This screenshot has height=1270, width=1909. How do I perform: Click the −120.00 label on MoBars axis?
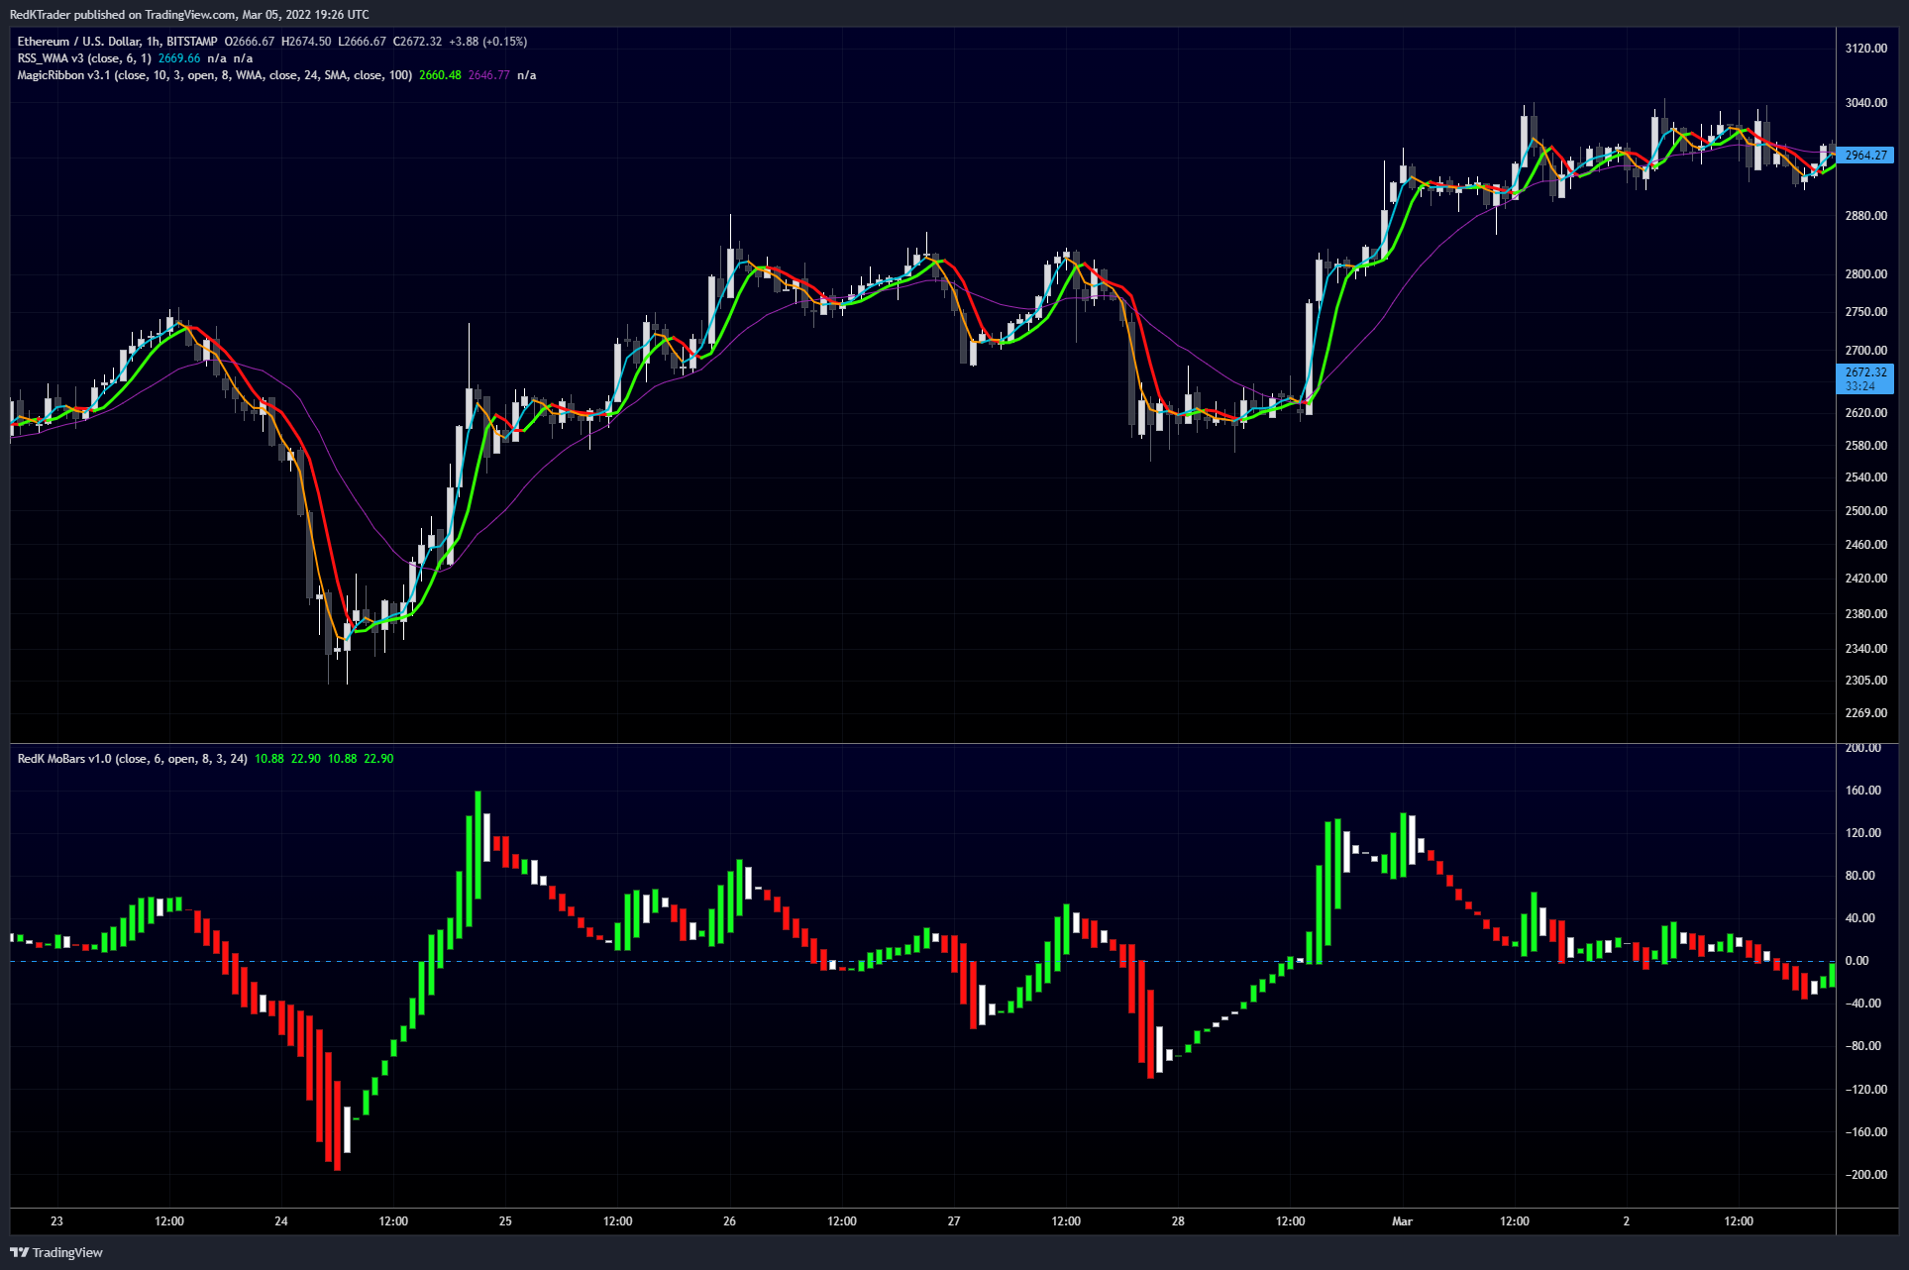click(x=1865, y=1090)
